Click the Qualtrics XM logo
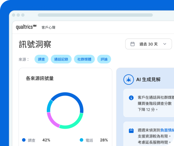This screenshot has height=146, width=174. point(26,27)
